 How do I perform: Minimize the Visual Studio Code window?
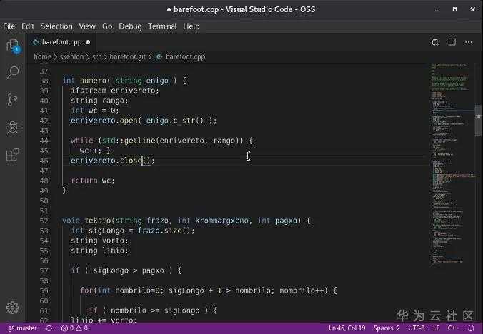click(x=437, y=9)
